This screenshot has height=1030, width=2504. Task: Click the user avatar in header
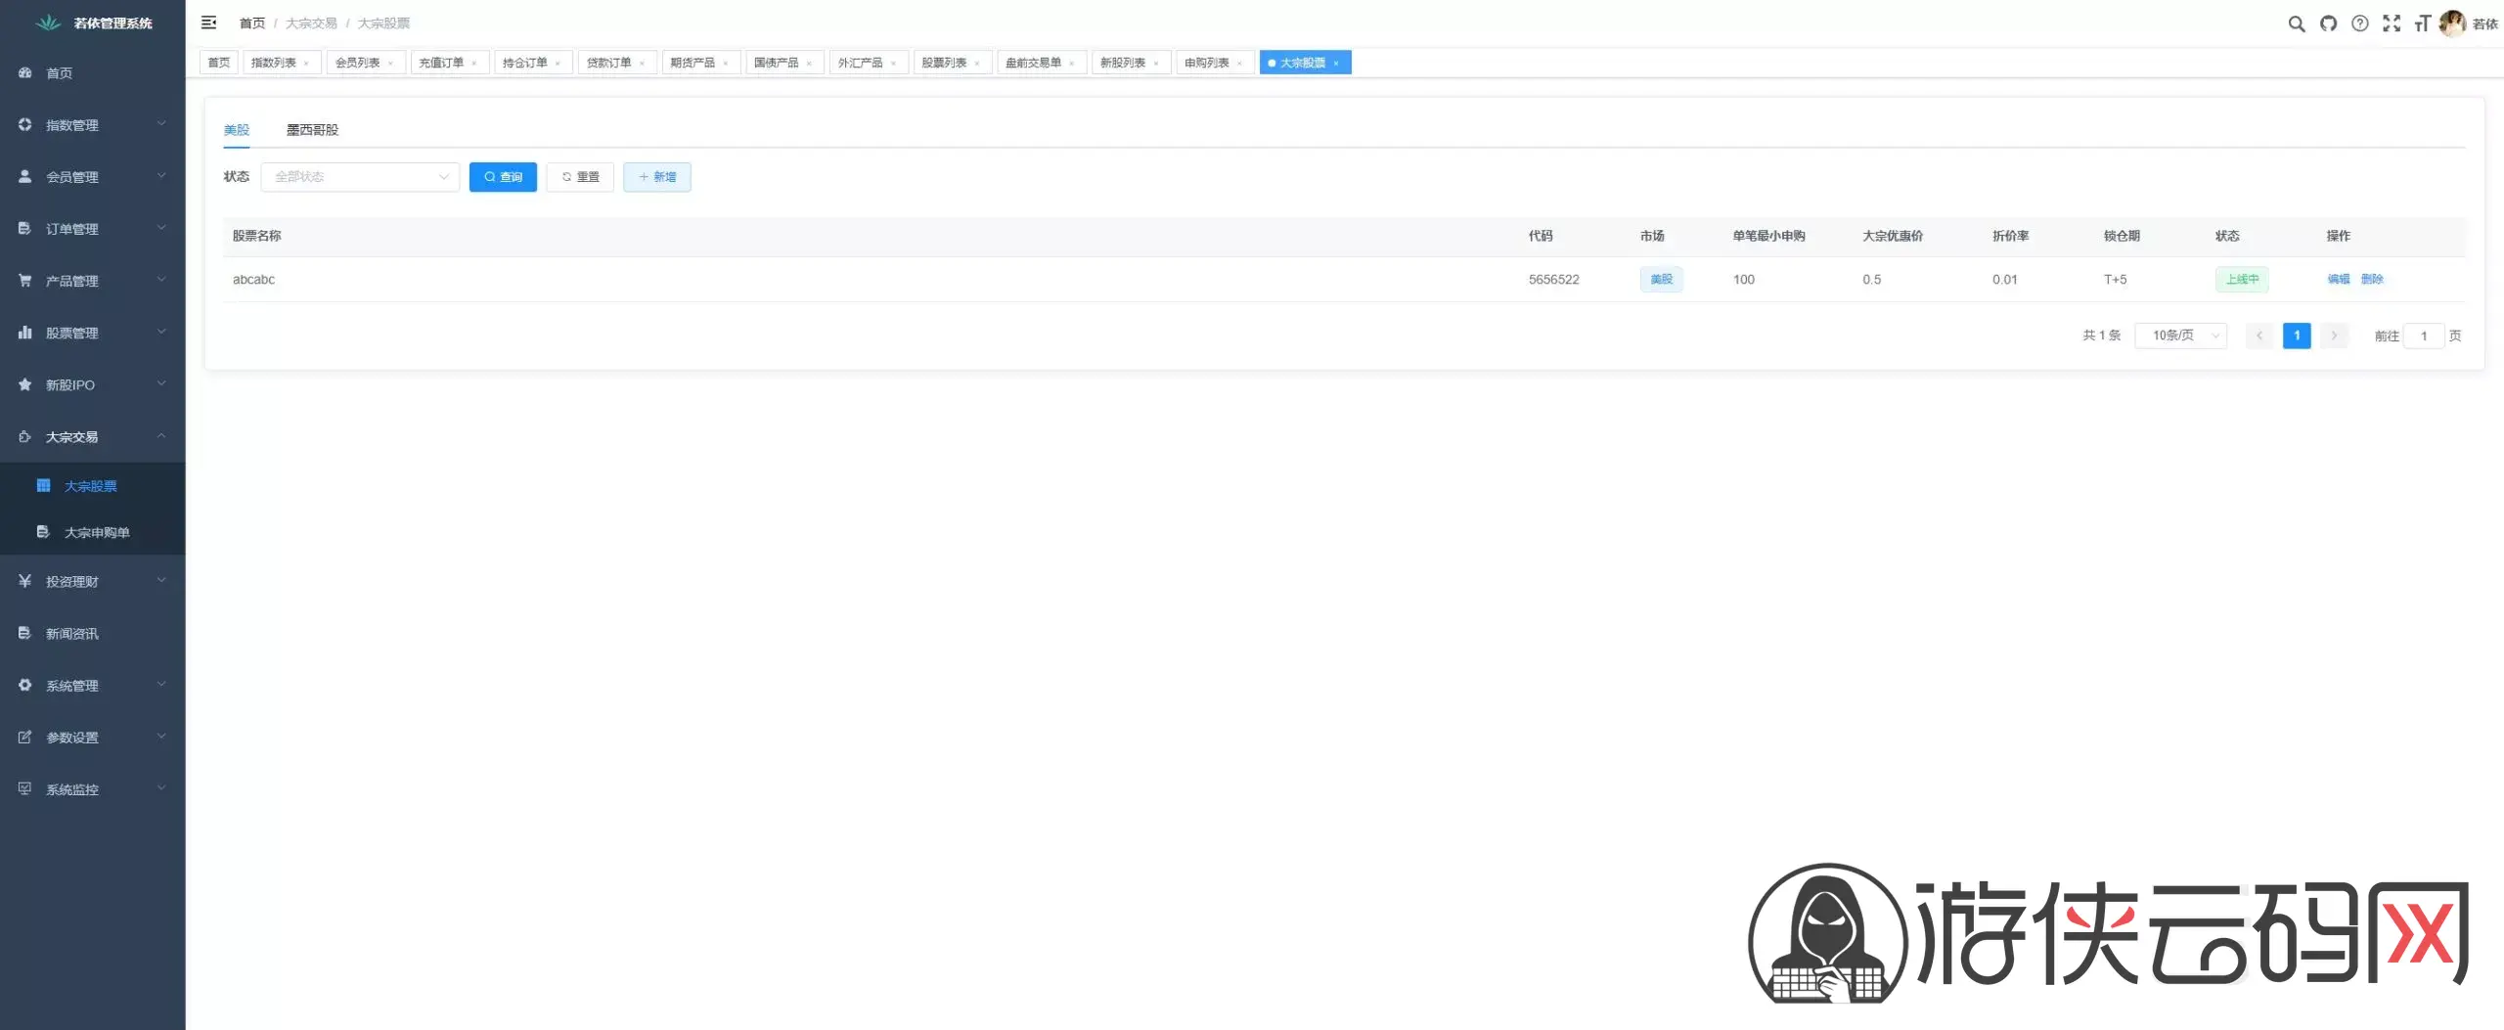pyautogui.click(x=2452, y=23)
